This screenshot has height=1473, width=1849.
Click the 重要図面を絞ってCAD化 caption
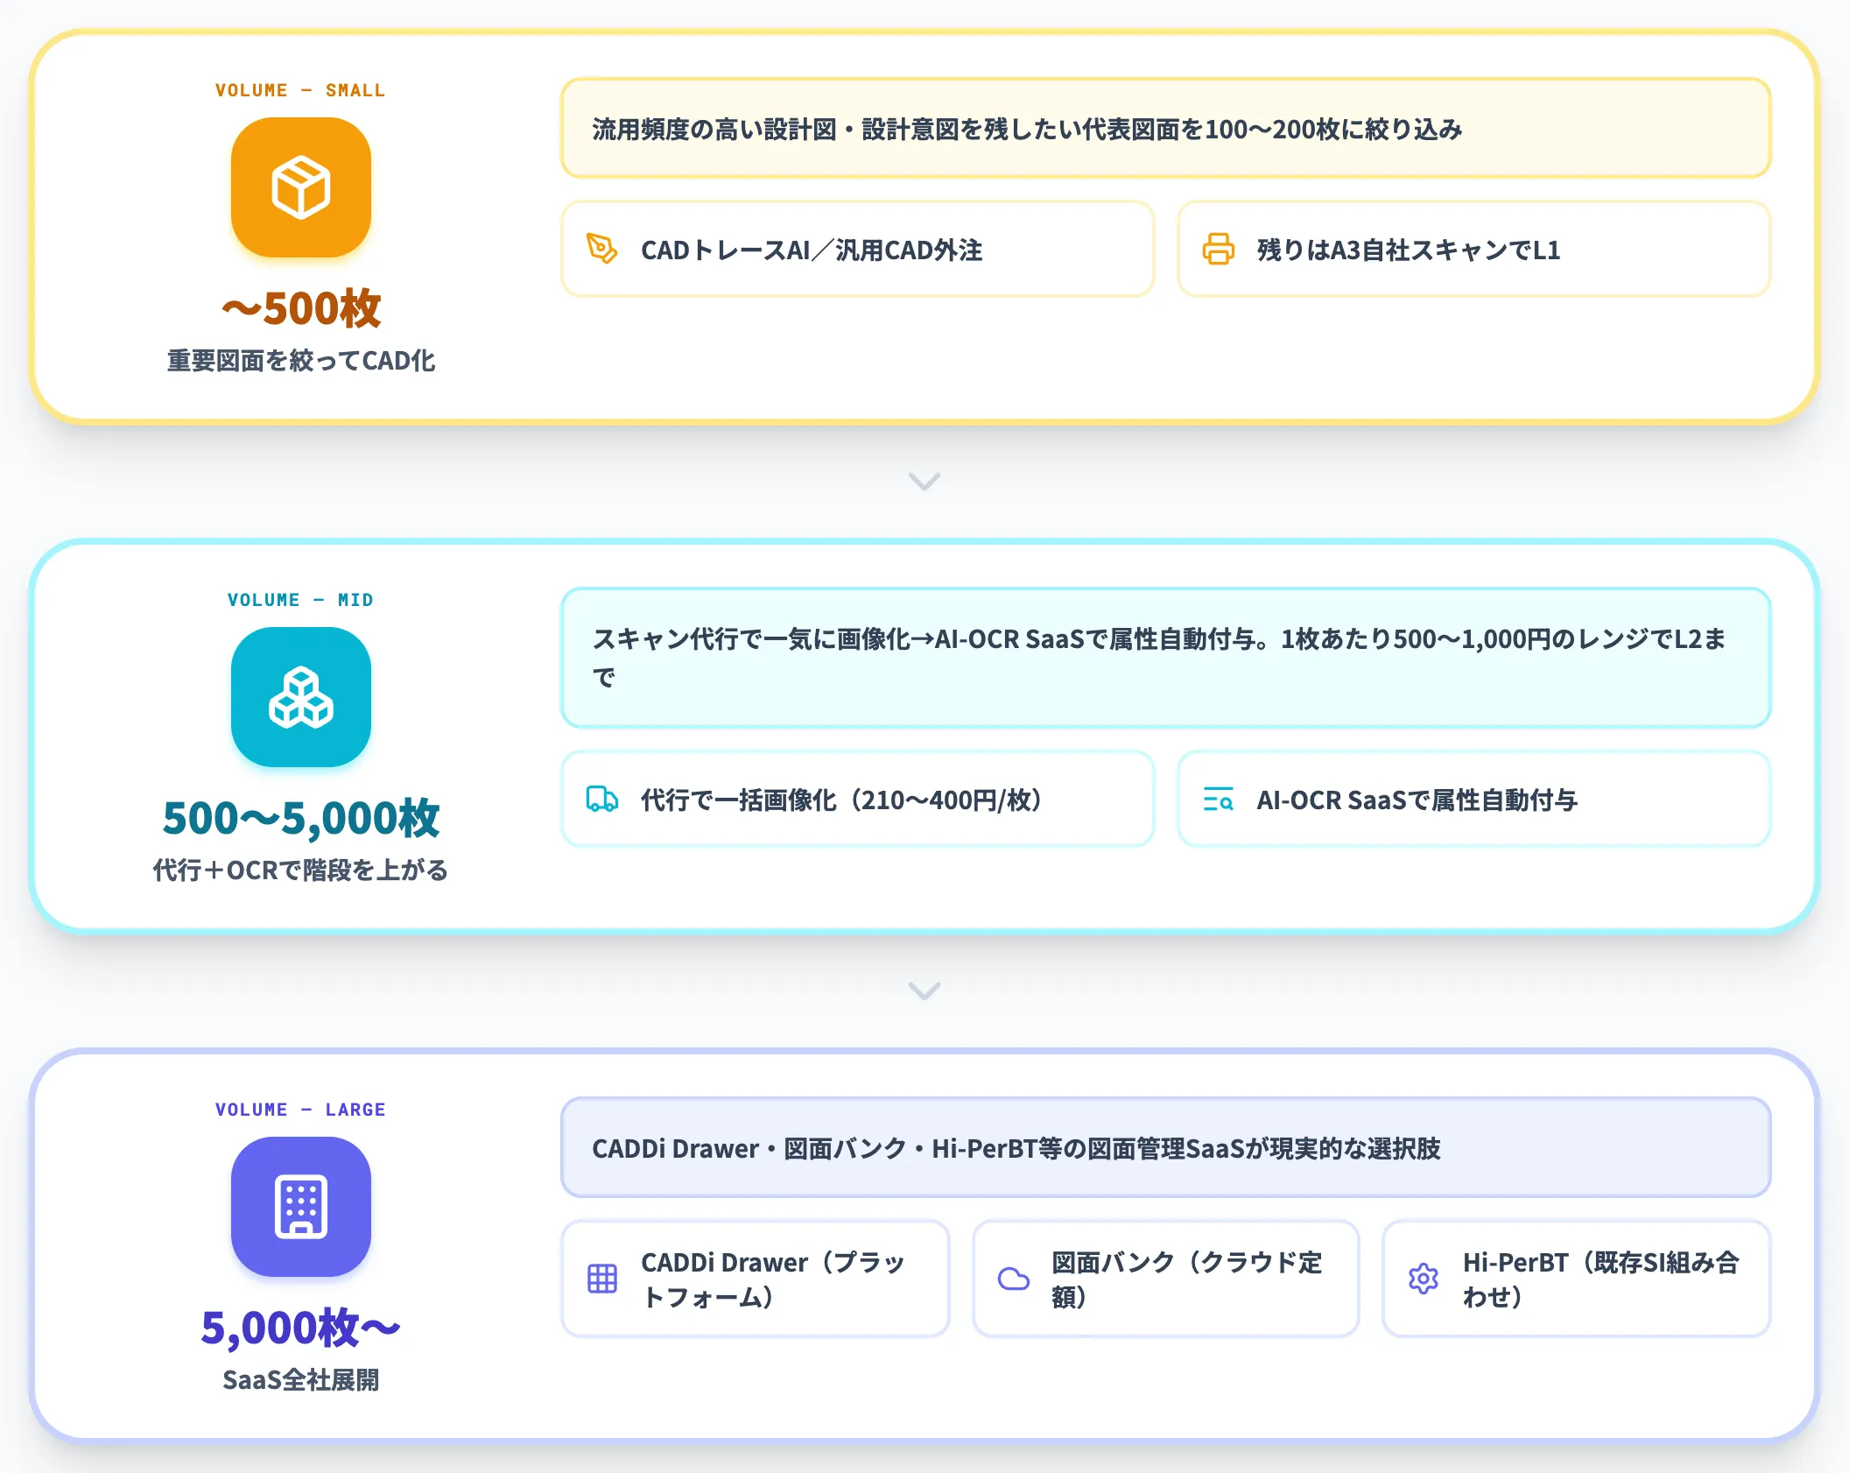(x=301, y=361)
